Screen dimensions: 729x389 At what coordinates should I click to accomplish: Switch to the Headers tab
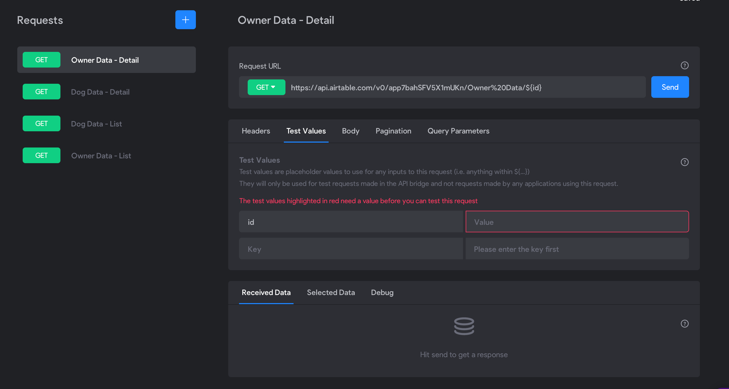pyautogui.click(x=256, y=131)
